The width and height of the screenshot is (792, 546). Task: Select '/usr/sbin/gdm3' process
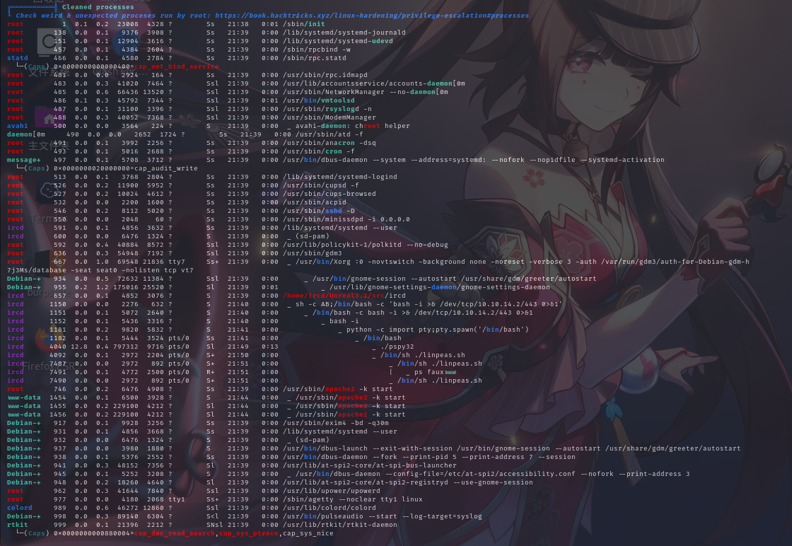point(312,254)
